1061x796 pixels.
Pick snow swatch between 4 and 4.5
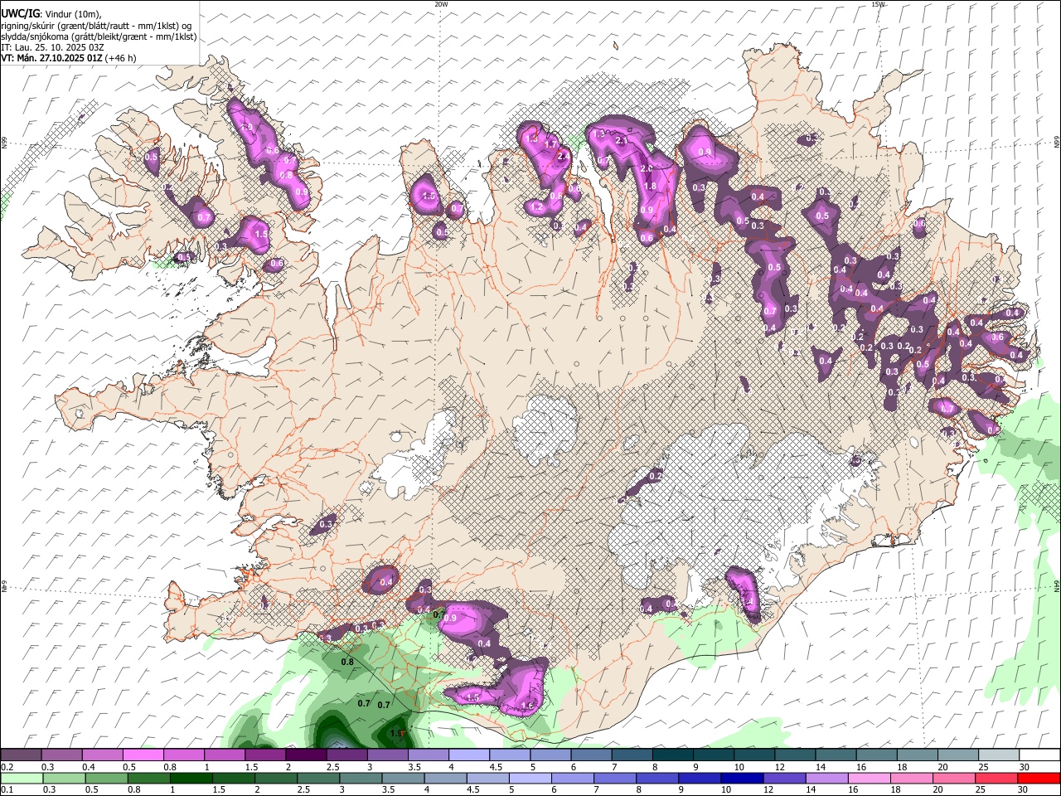tap(469, 755)
